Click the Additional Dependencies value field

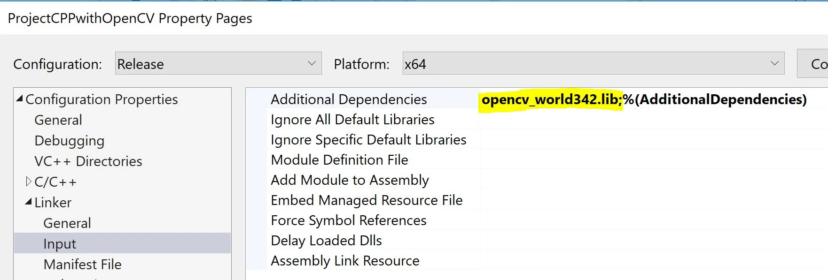pyautogui.click(x=654, y=99)
